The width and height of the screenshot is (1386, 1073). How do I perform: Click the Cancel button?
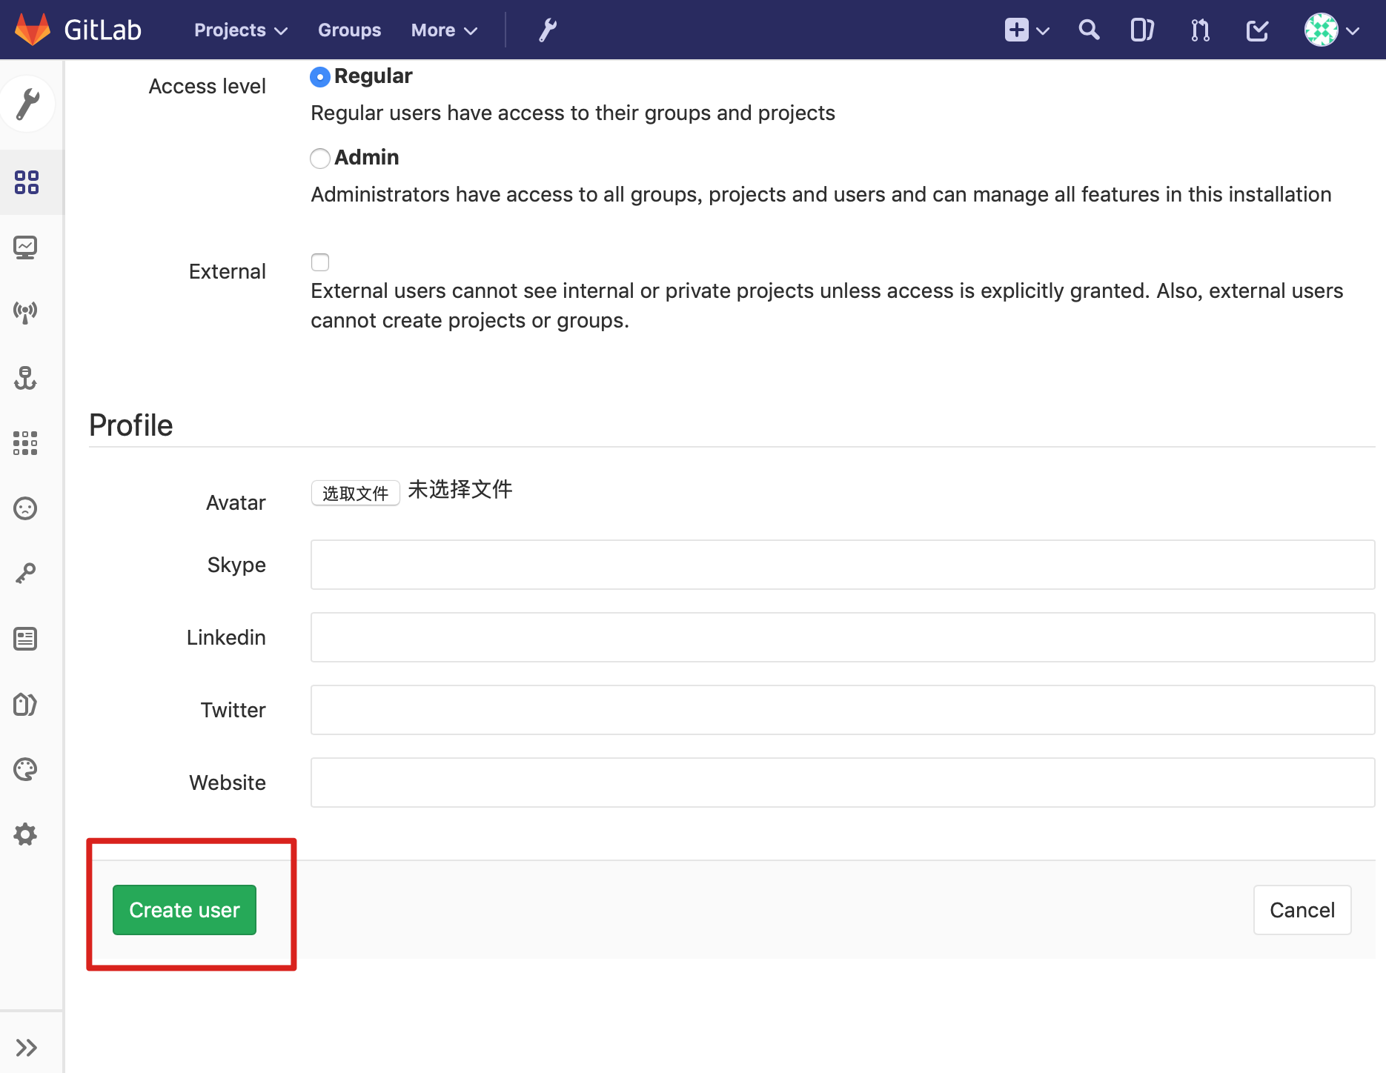point(1302,910)
